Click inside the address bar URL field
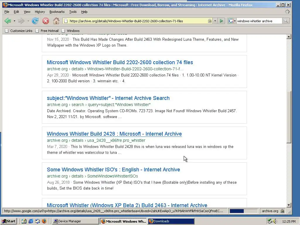This screenshot has height=225, width=300. (x=138, y=21)
